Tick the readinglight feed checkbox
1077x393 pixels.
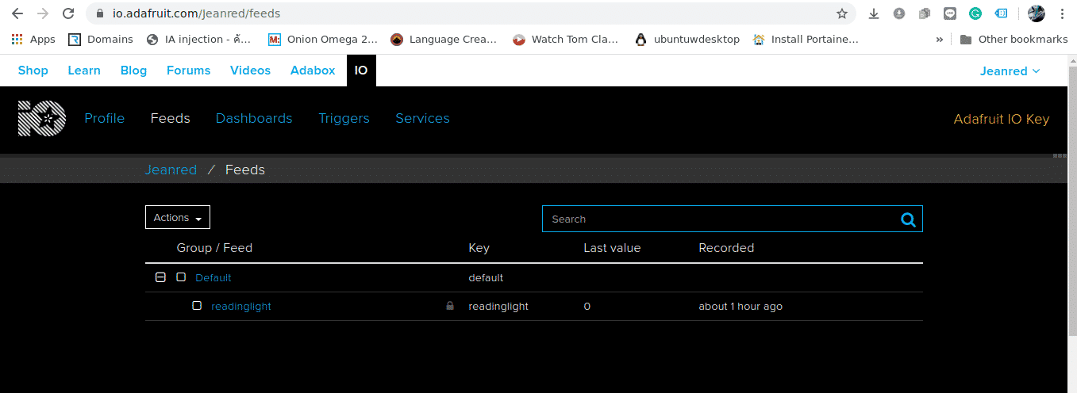coord(197,306)
